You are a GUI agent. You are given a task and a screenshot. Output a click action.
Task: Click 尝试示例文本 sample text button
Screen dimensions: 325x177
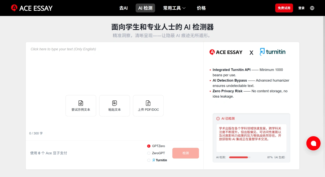point(81,106)
